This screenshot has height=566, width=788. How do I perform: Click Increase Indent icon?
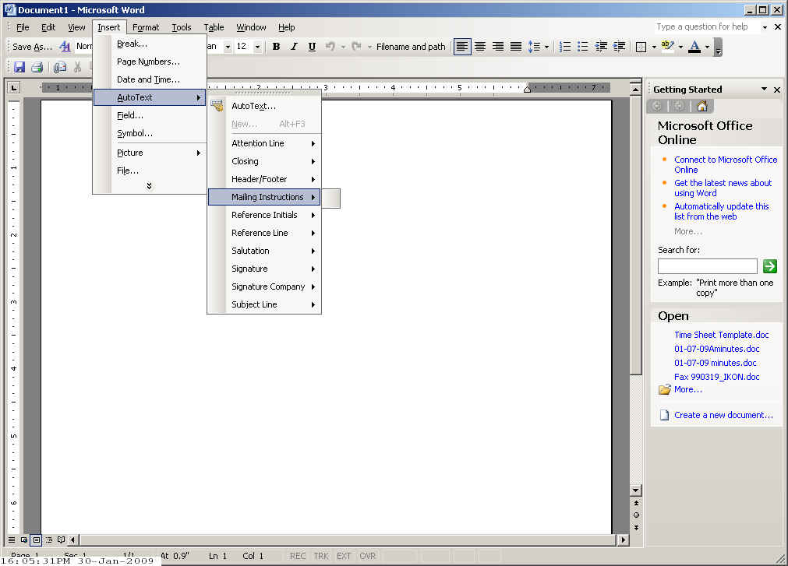pyautogui.click(x=619, y=47)
